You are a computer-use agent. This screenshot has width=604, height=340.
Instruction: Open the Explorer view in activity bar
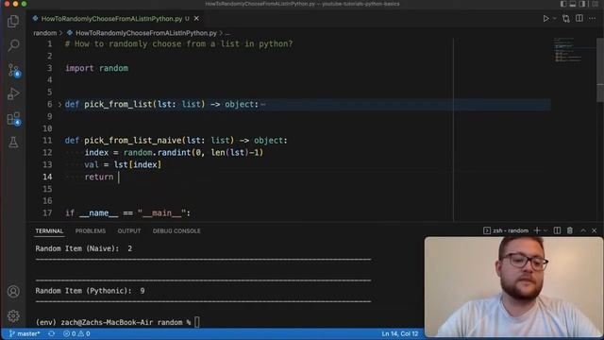pyautogui.click(x=13, y=21)
